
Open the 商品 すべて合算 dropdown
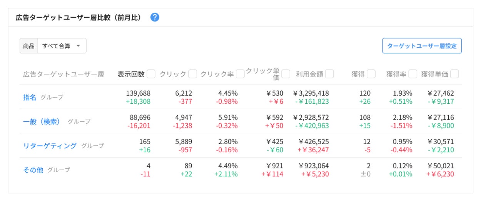pyautogui.click(x=62, y=46)
